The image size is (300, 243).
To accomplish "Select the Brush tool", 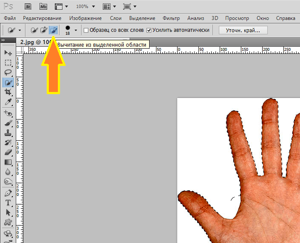I will 8,123.
